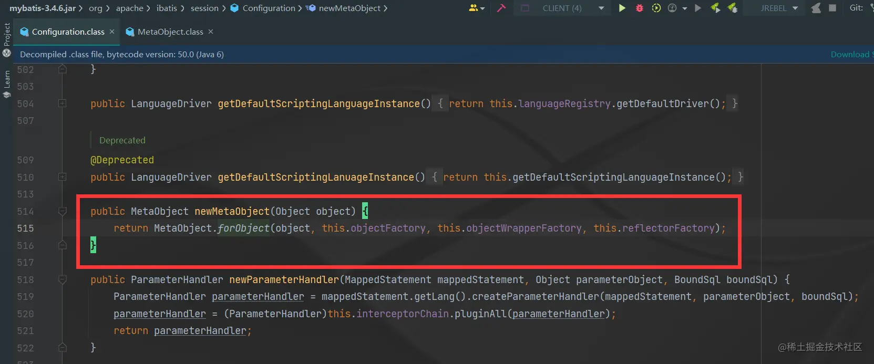Run the CLIENT configuration with green play

[x=622, y=8]
